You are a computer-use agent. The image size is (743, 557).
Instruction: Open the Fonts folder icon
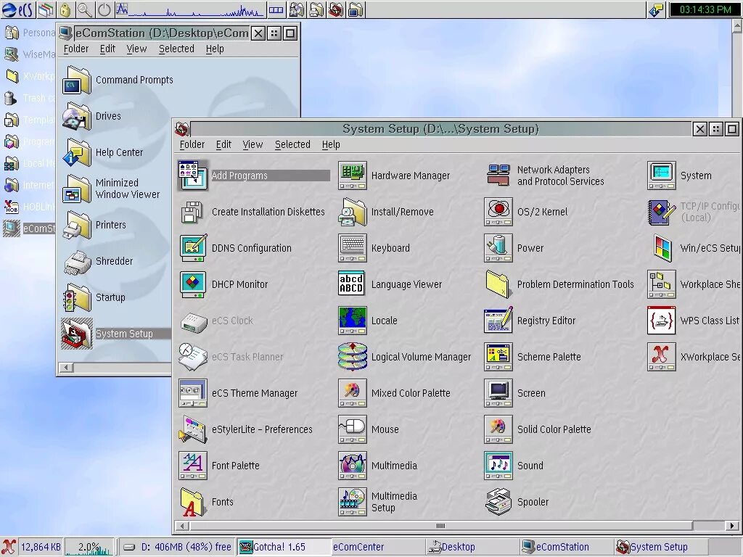click(x=192, y=502)
